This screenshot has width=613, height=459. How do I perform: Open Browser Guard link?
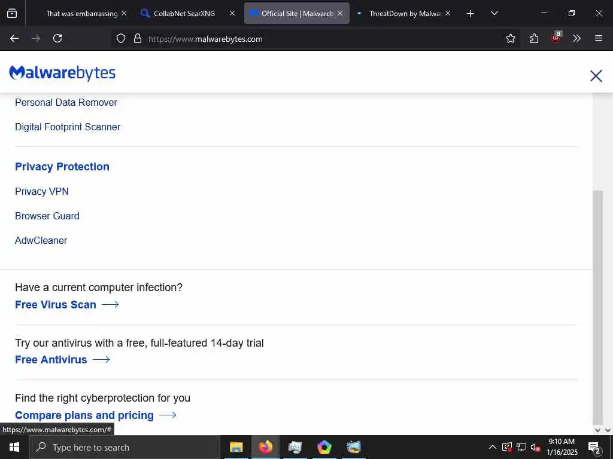coord(47,216)
